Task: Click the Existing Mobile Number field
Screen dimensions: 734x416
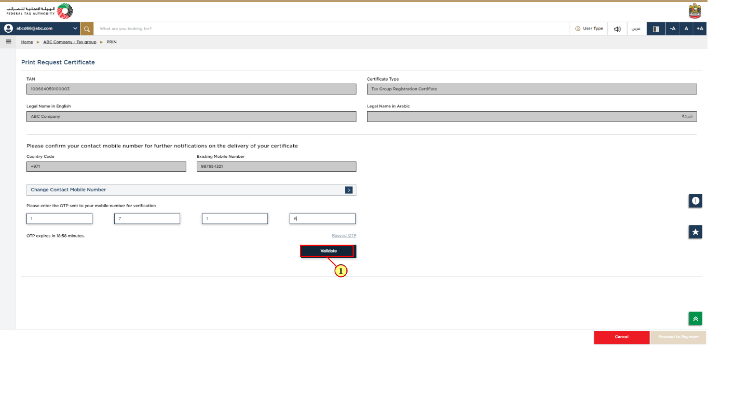Action: point(277,167)
